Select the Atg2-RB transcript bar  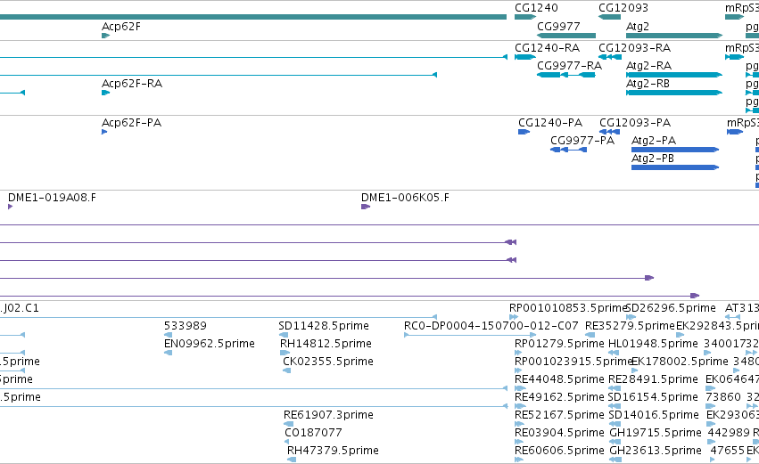(674, 93)
